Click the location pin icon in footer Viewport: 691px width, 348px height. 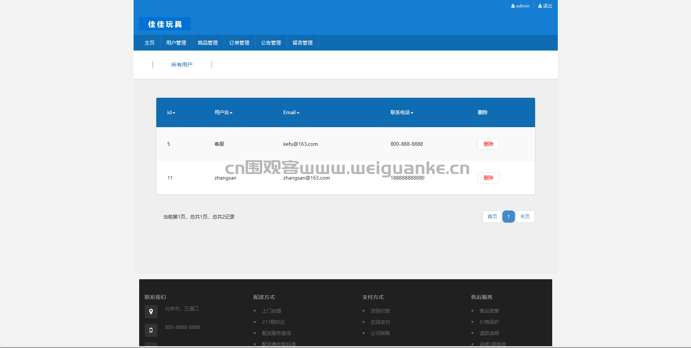coord(151,312)
